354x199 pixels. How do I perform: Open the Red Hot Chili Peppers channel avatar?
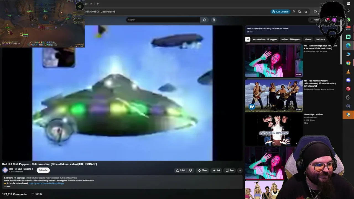[5, 170]
